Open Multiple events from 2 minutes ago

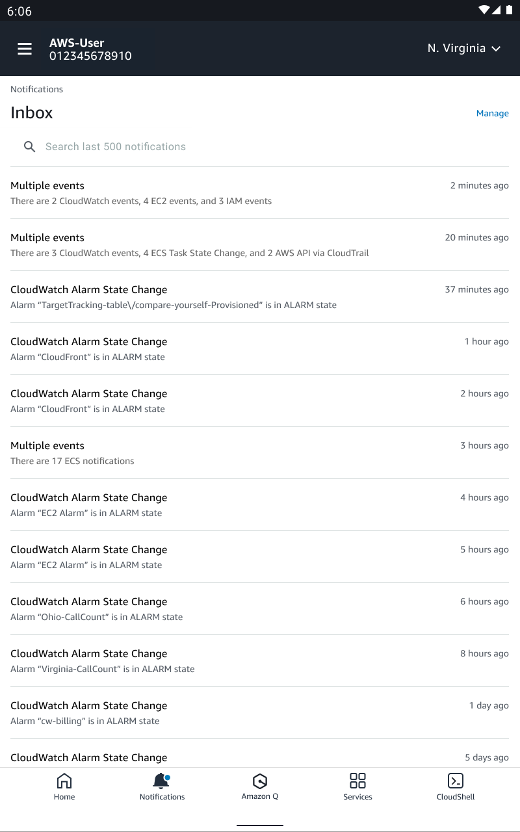point(260,193)
